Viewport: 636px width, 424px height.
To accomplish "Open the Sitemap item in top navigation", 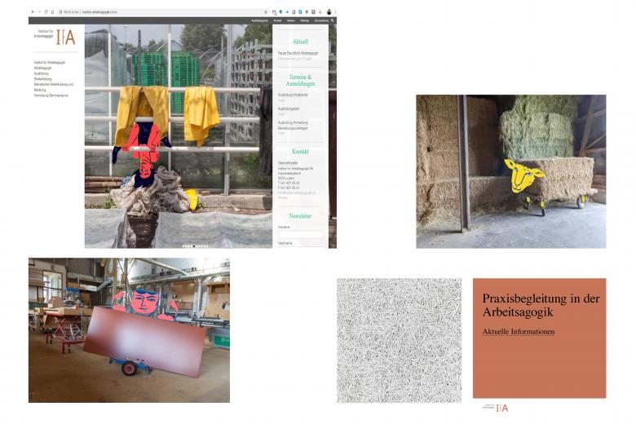I will (x=305, y=20).
